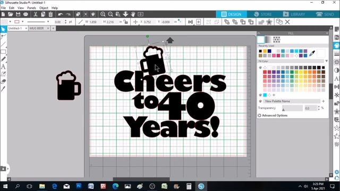Image resolution: width=340 pixels, height=191 pixels.
Task: Open File Explorer from the taskbar
Action: 42,186
